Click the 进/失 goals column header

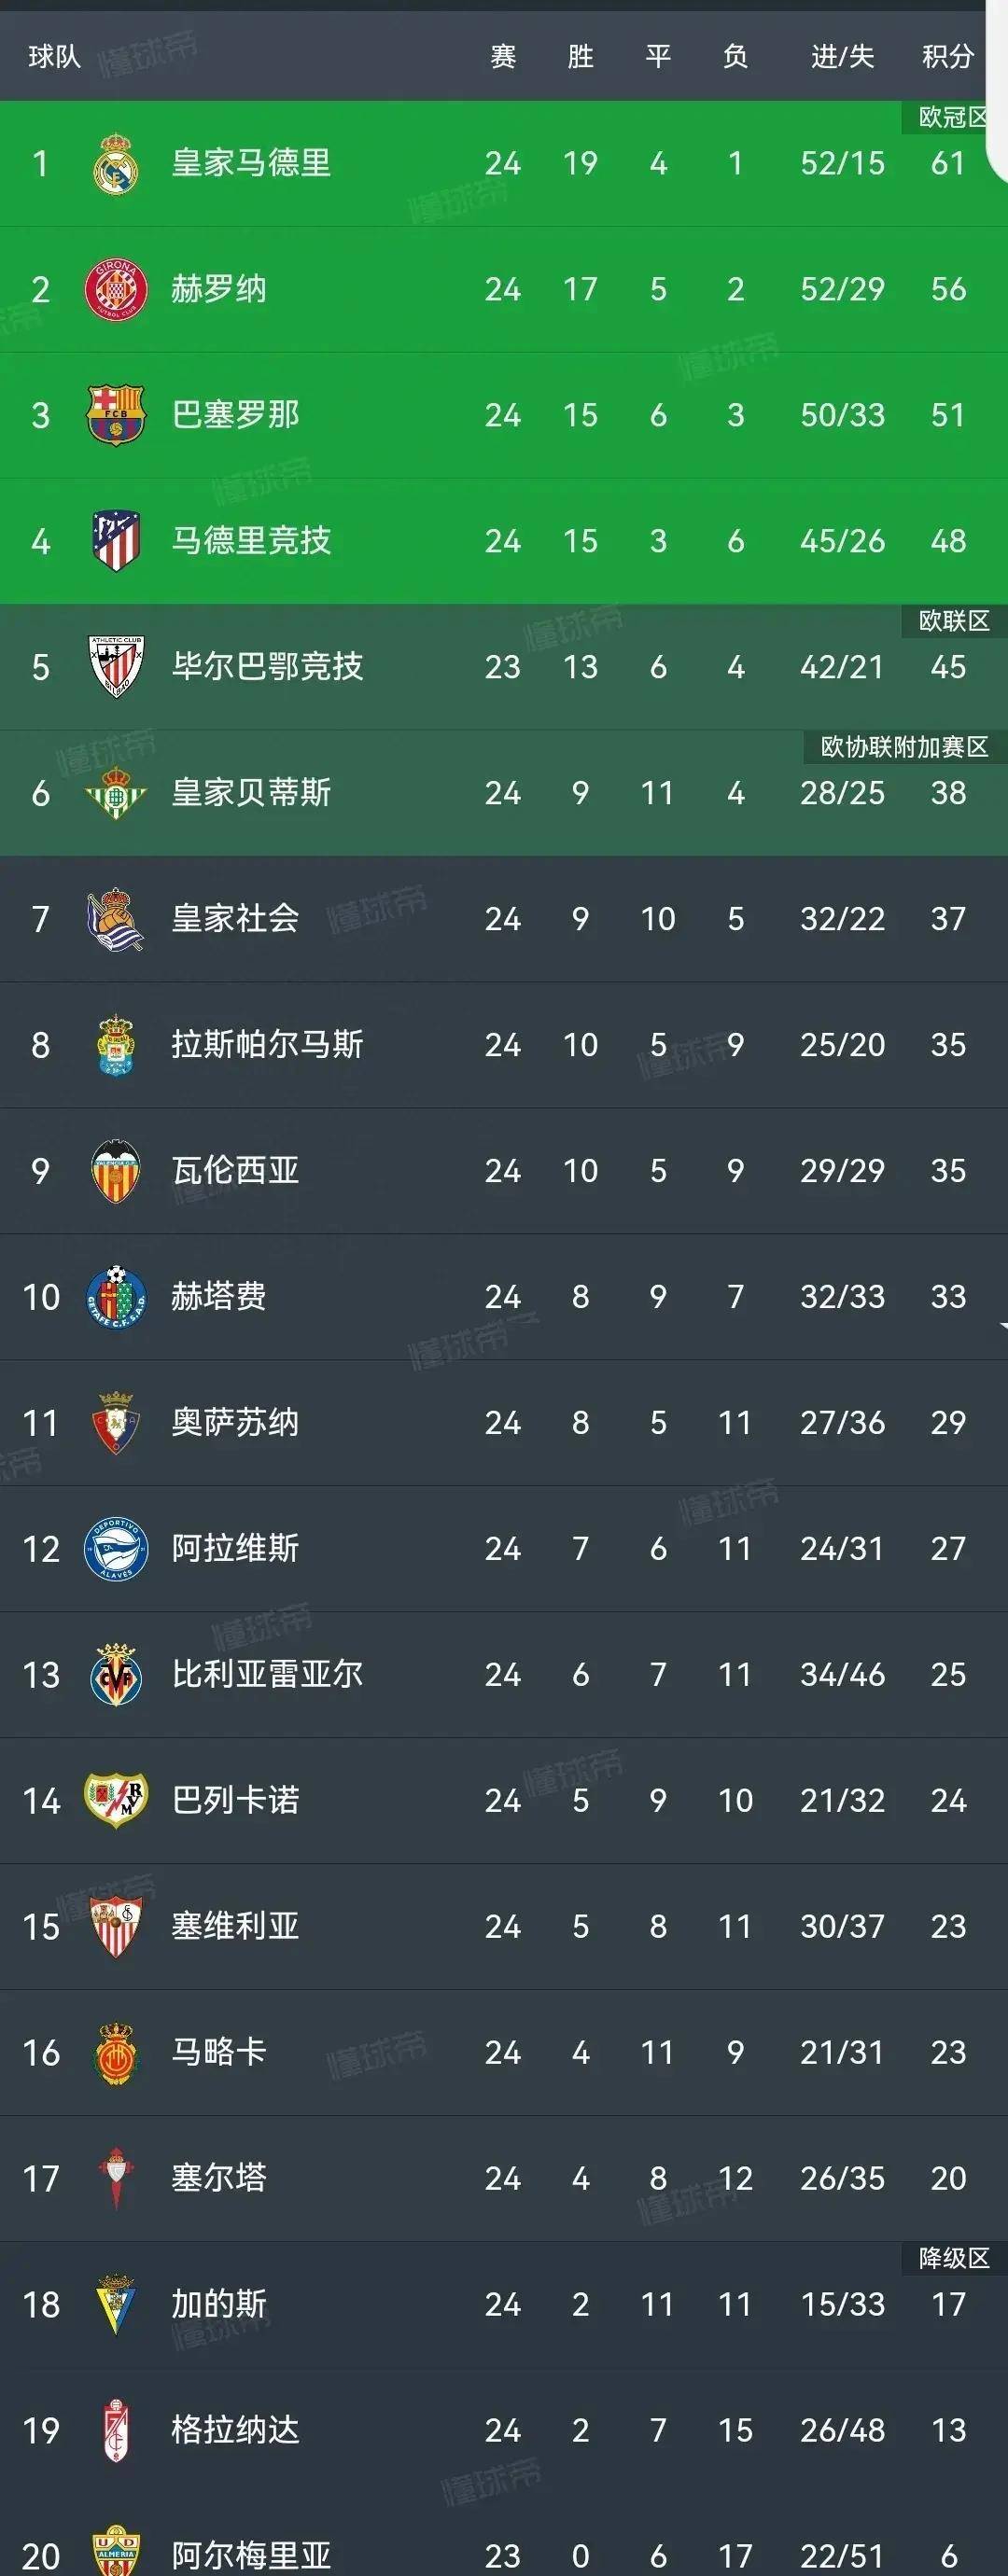coord(842,57)
